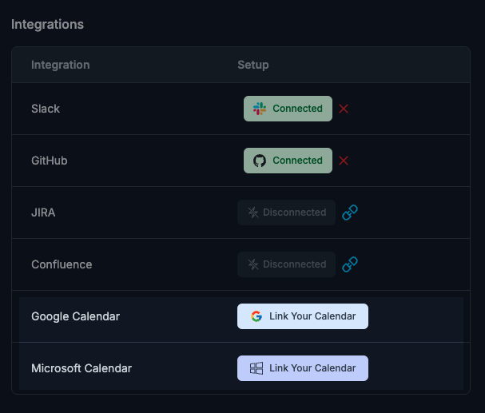This screenshot has height=413, width=485.
Task: Link Your Calendar for Google Calendar
Action: pyautogui.click(x=303, y=316)
